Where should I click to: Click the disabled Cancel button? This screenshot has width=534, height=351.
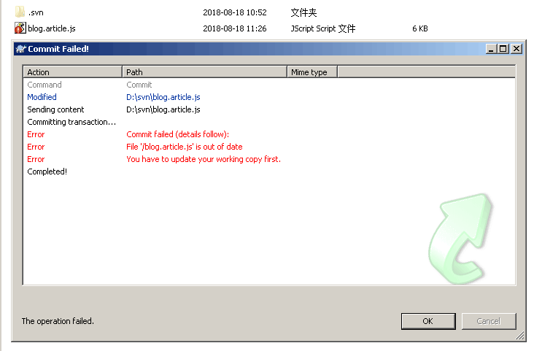pyautogui.click(x=489, y=321)
